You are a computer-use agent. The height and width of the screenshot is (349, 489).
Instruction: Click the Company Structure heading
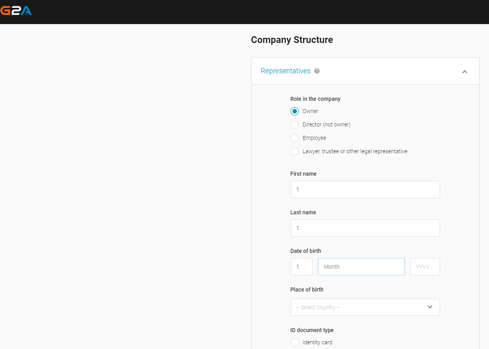point(292,40)
